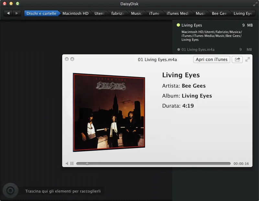
Task: Click the plus button in preview header
Action: pos(72,59)
